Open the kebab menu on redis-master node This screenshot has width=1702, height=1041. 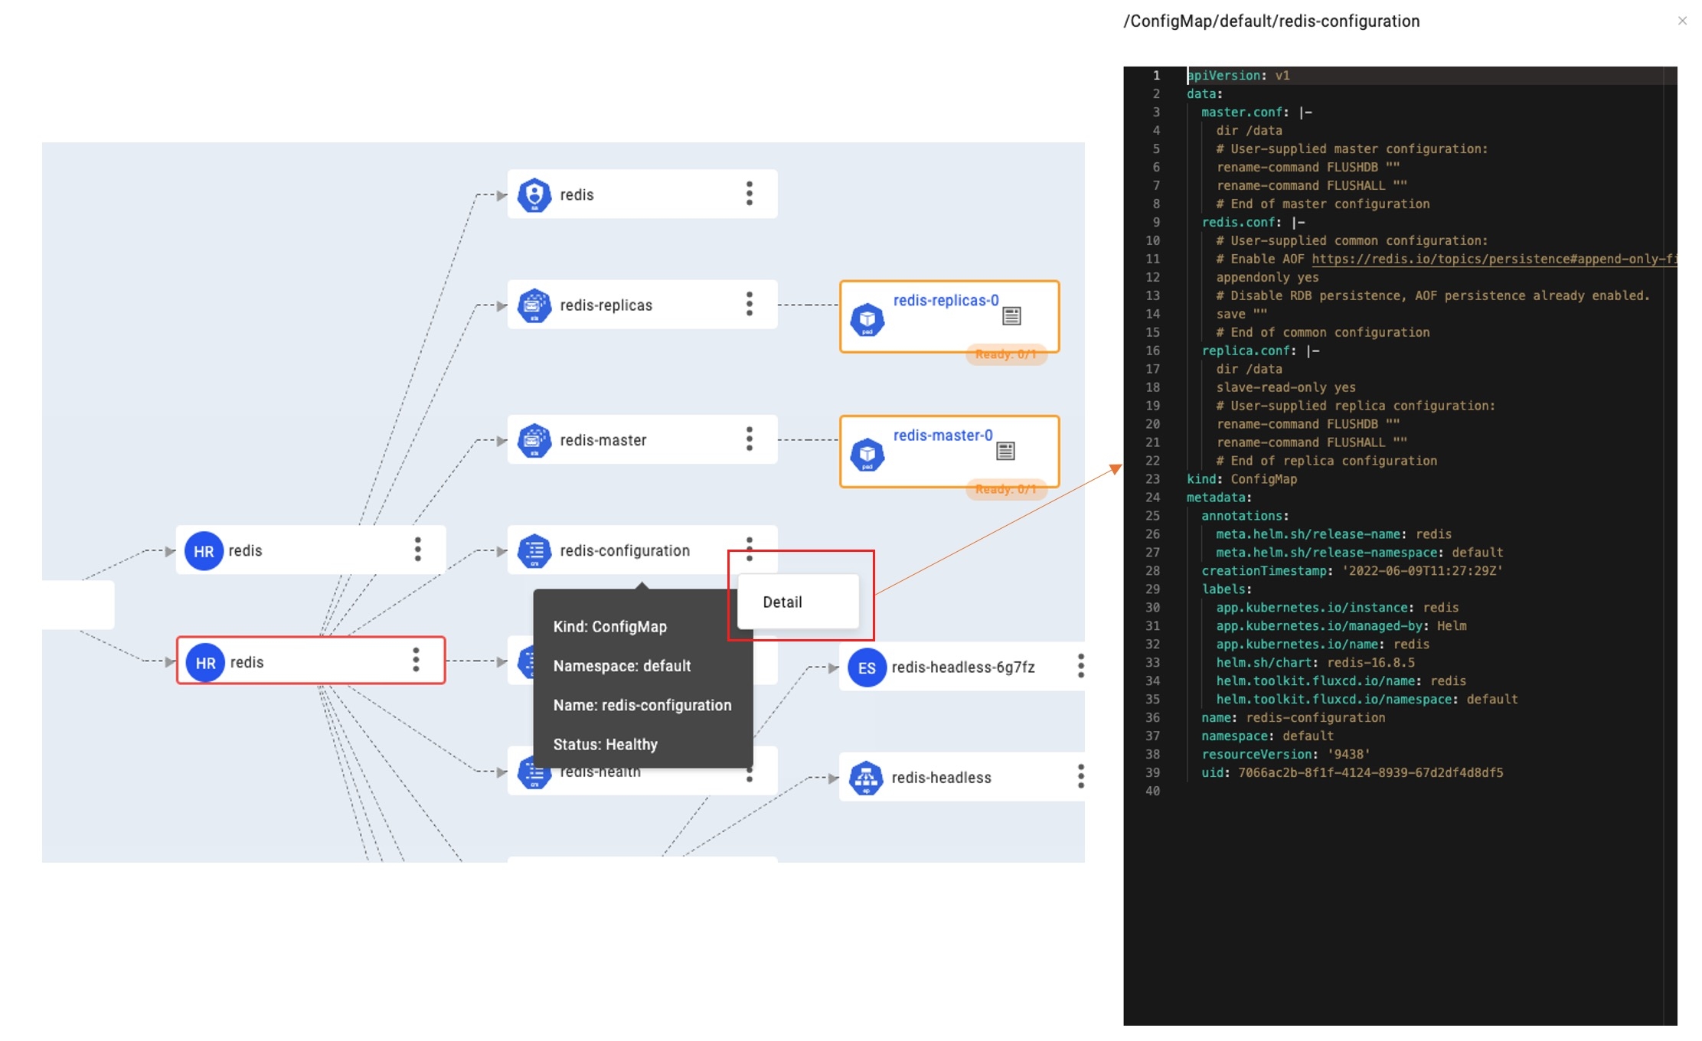[x=749, y=439]
